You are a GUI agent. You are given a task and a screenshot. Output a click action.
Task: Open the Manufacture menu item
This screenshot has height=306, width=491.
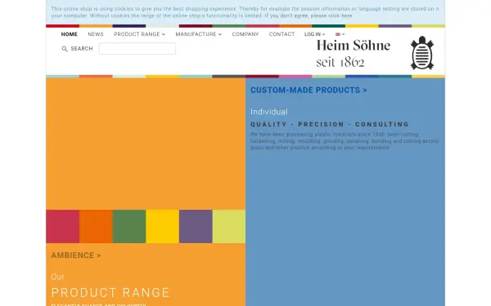click(196, 34)
